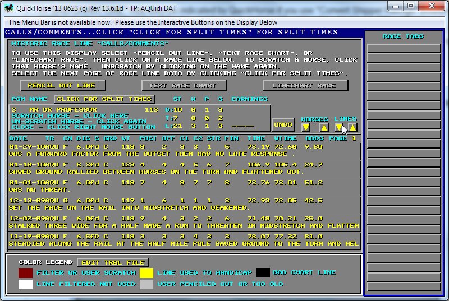Screen dimensions: 449x301
Task: Select the 12-13-09 AQU race line
Action: [x=184, y=203]
